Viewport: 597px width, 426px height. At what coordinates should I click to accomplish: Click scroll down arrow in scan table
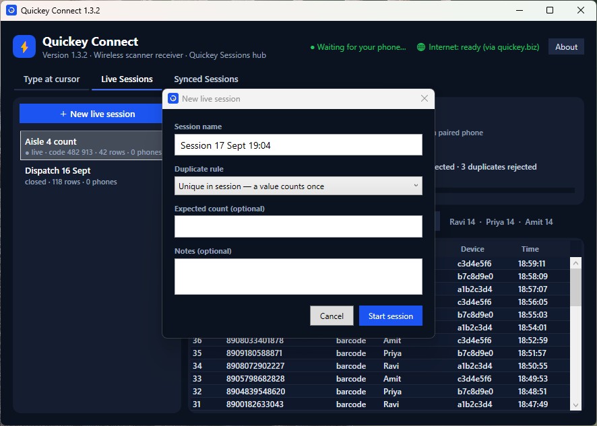[575, 405]
